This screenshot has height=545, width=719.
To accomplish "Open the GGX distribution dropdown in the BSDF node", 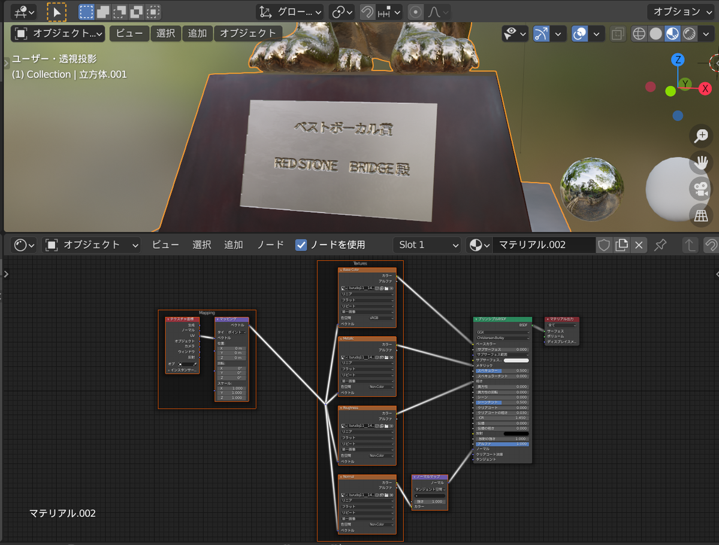I will click(502, 332).
